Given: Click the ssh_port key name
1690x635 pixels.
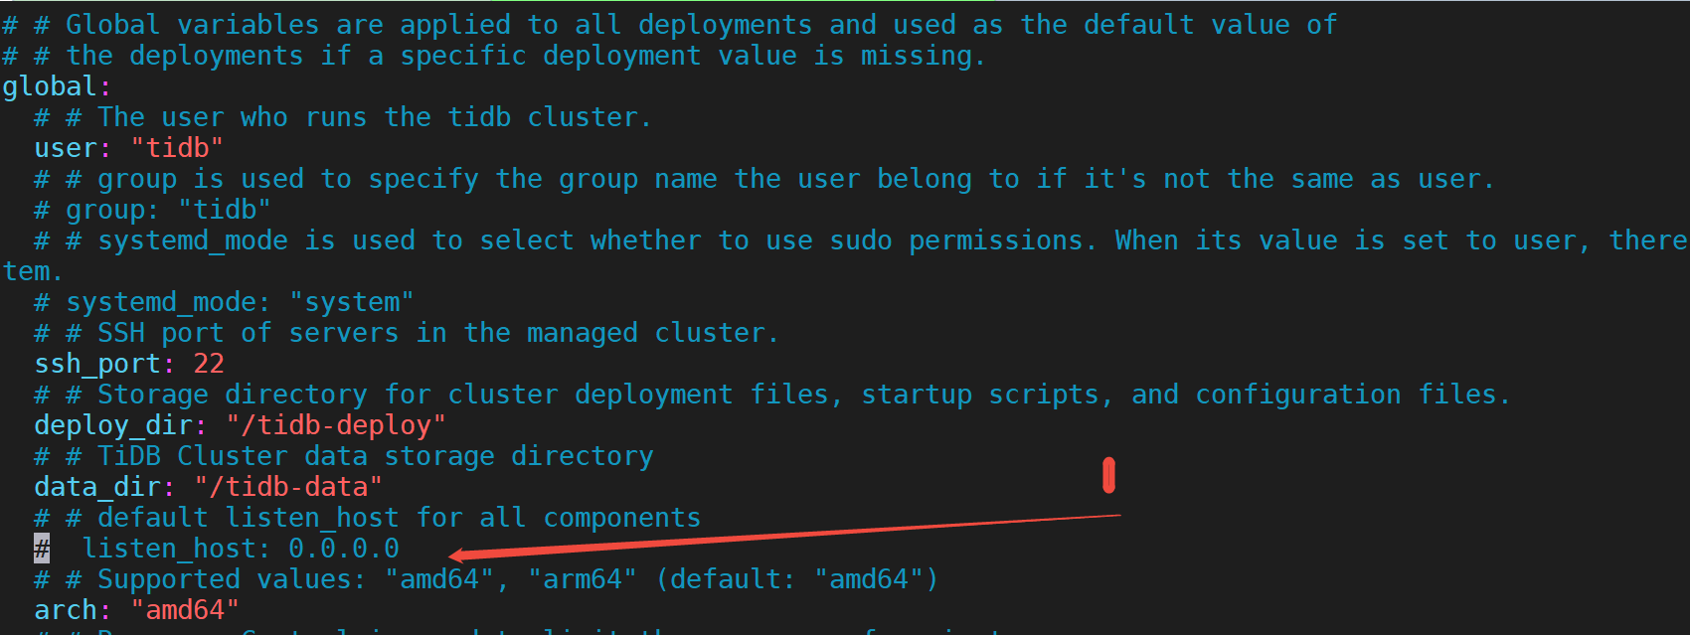Looking at the screenshot, I should 96,365.
